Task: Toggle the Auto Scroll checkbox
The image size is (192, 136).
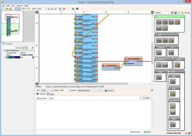Action: tap(38, 98)
